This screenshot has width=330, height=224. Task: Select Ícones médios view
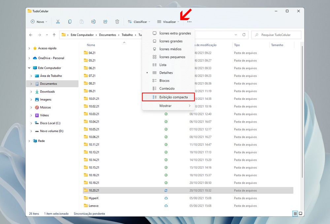[x=168, y=49]
